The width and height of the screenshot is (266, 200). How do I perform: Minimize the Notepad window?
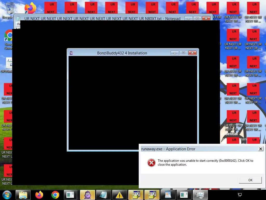[x=189, y=18]
